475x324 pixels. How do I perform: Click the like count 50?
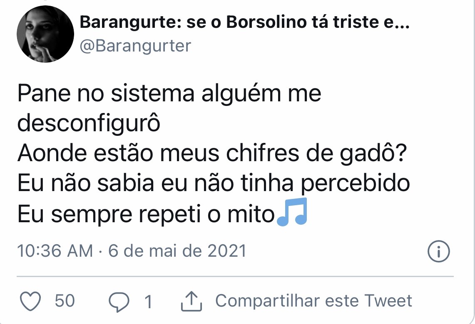tap(65, 301)
